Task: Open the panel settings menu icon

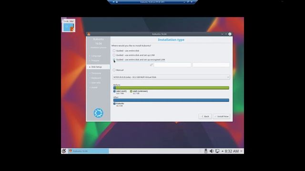Action: 242,151
